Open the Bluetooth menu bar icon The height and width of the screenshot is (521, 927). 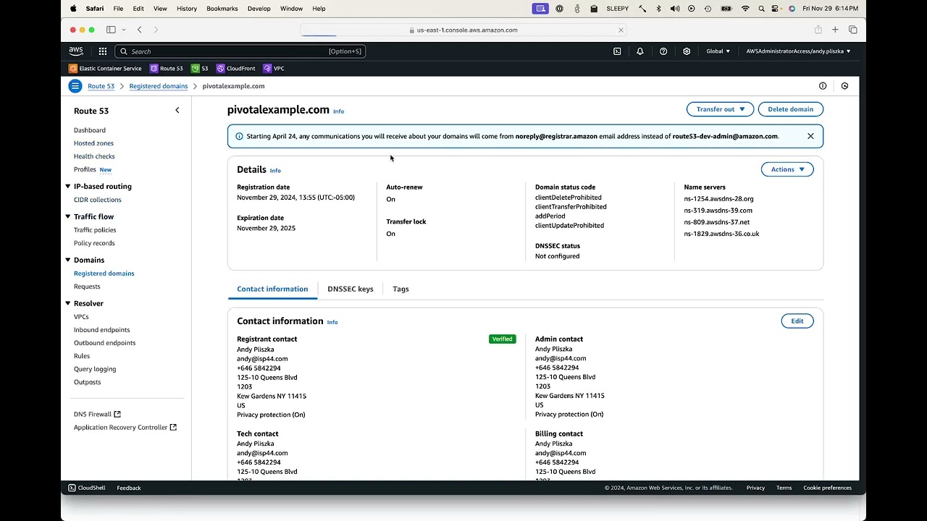tap(658, 9)
